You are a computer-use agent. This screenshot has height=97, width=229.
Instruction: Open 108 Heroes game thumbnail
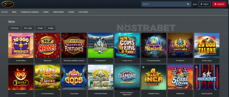pos(47,45)
